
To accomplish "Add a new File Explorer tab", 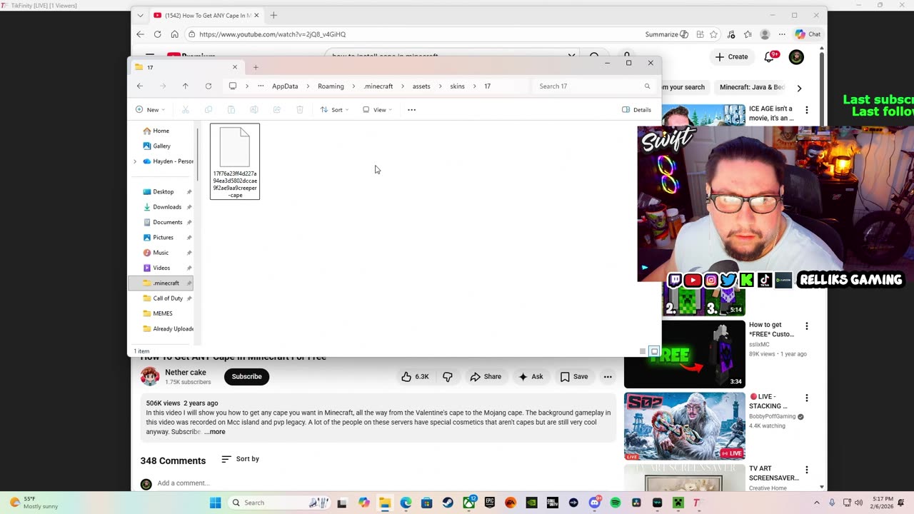I will pos(256,67).
